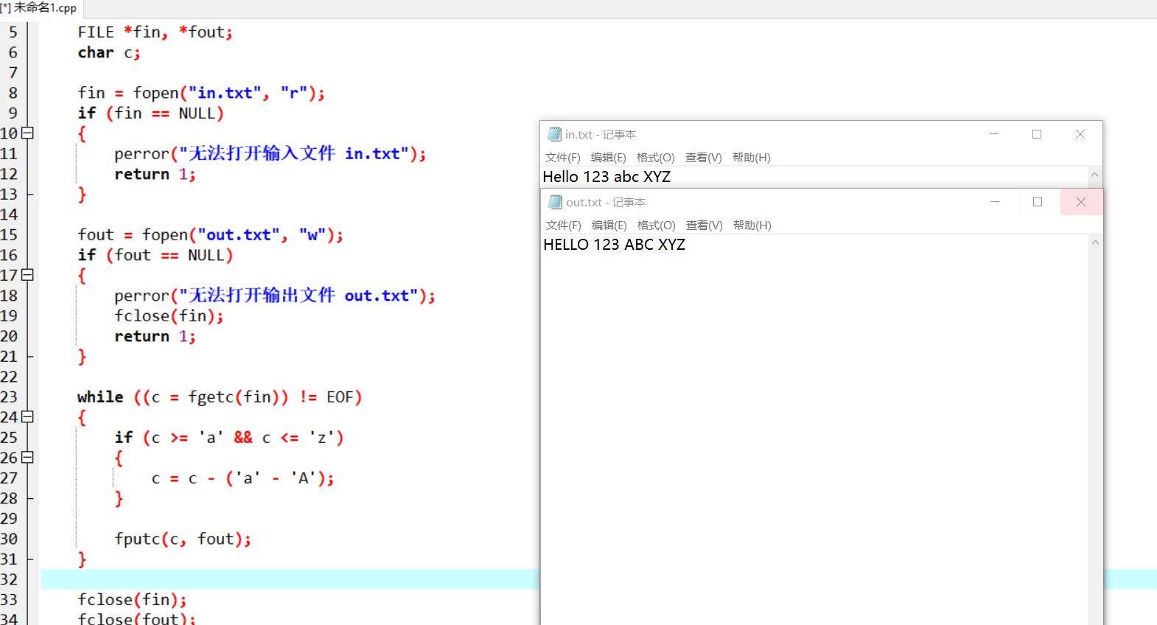The height and width of the screenshot is (625, 1157).
Task: Open 文件(F) menu in in.txt Notepad
Action: pyautogui.click(x=563, y=157)
